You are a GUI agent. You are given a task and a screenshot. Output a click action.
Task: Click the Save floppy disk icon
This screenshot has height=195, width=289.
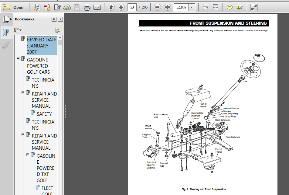tap(77, 7)
